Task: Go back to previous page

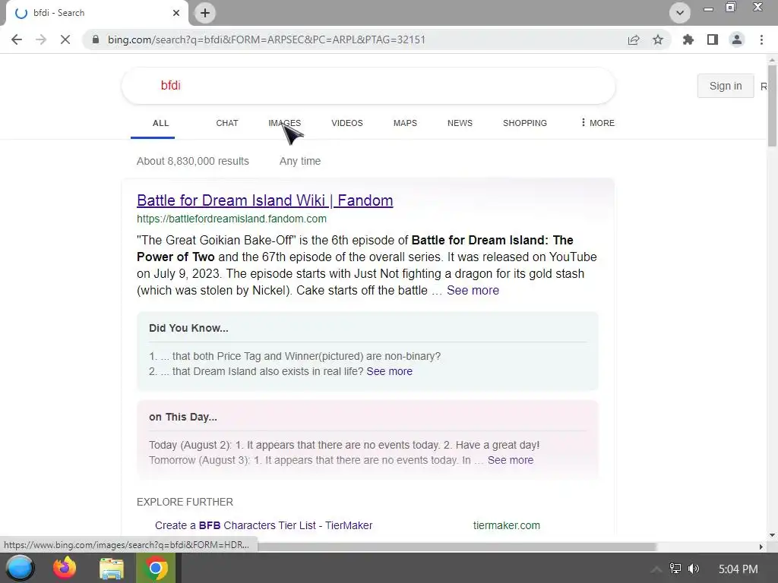Action: point(17,39)
